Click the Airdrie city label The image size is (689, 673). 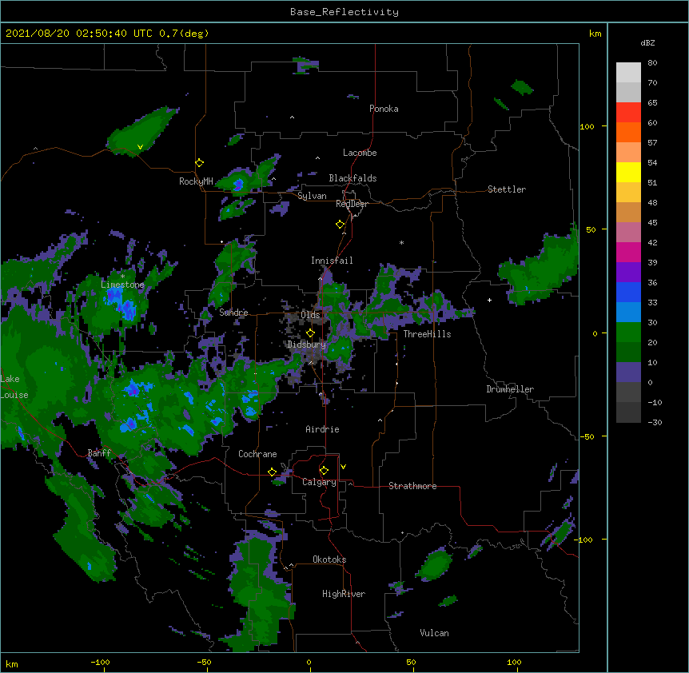point(323,429)
